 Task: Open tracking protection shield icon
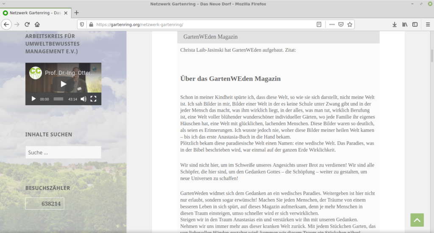coord(82,25)
